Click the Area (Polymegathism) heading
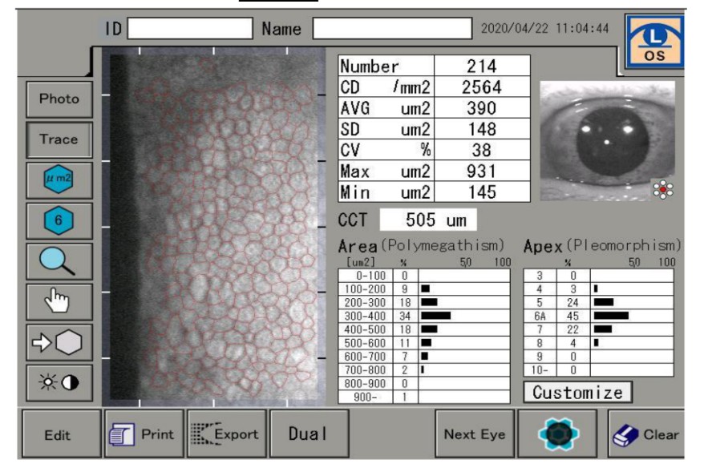 pos(421,246)
